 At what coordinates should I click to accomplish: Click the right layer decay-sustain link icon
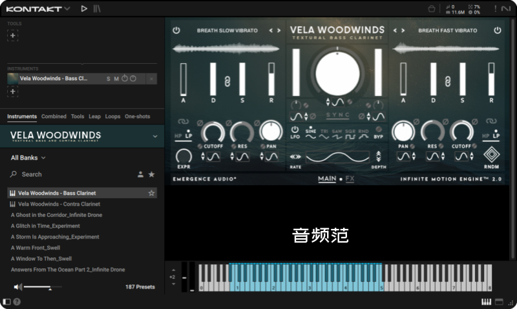click(448, 81)
